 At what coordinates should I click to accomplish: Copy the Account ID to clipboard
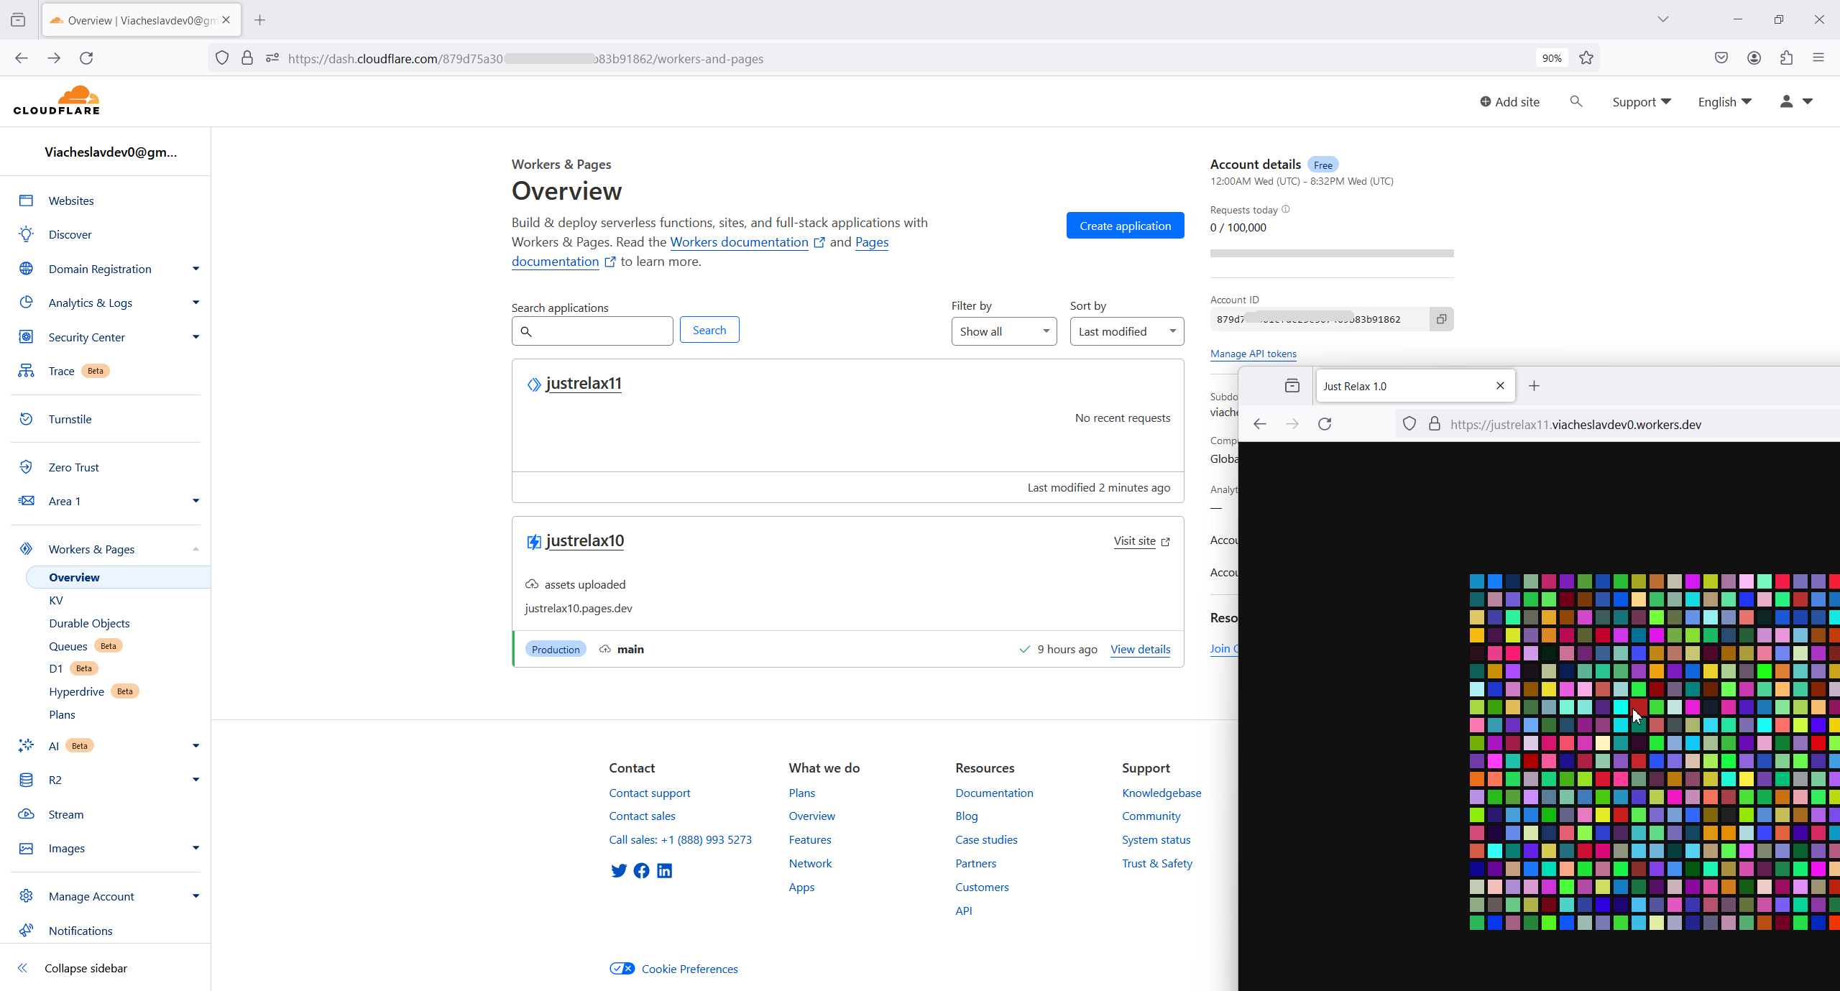(x=1441, y=319)
